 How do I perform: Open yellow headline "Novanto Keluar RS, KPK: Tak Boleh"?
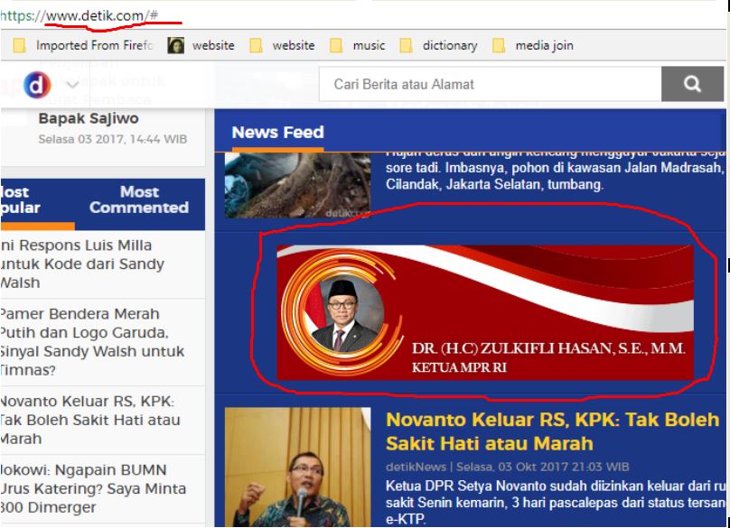point(553,431)
